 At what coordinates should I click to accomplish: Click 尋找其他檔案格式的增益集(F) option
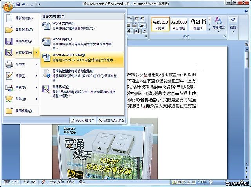82,75
